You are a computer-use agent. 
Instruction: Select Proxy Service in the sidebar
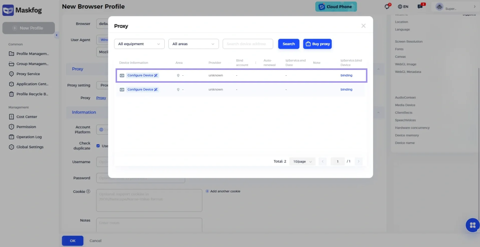pos(28,74)
